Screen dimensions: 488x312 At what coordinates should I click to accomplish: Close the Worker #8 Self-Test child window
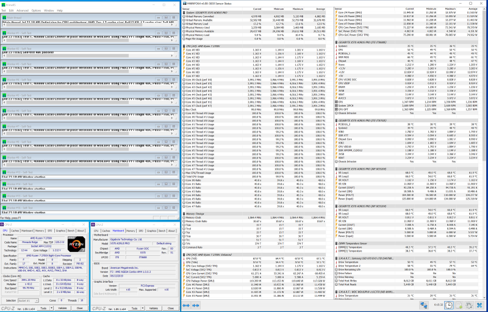tap(174, 142)
